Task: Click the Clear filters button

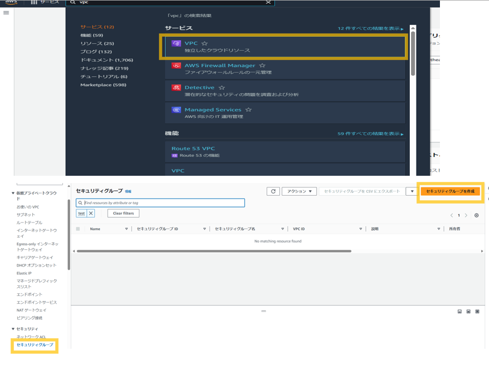Action: click(x=123, y=213)
